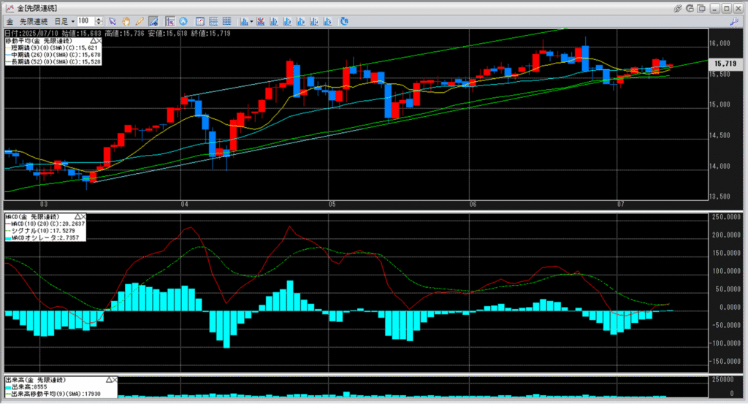Click the 200.0000 MACD axis label

point(727,235)
